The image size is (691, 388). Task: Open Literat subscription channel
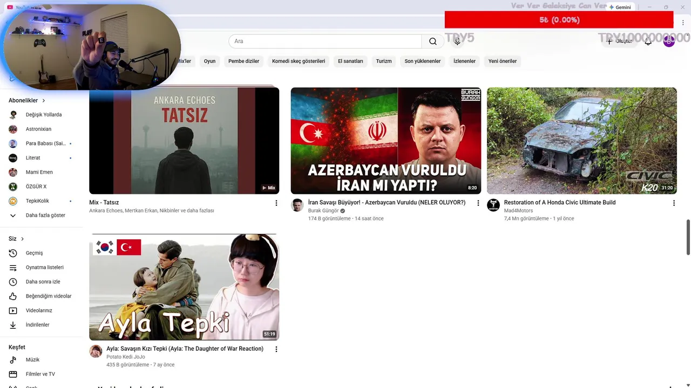point(41,158)
